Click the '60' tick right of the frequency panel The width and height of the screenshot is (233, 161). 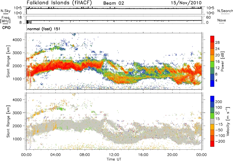[209, 17]
